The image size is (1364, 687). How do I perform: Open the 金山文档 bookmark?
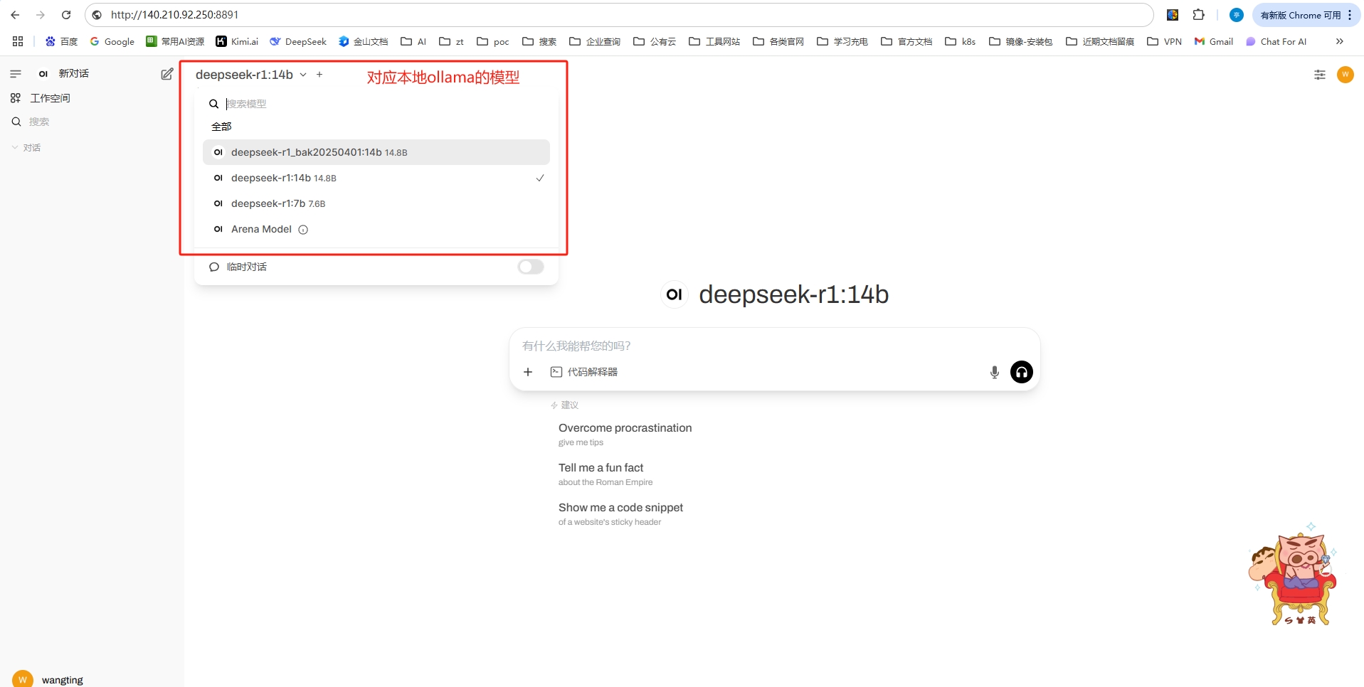(364, 41)
